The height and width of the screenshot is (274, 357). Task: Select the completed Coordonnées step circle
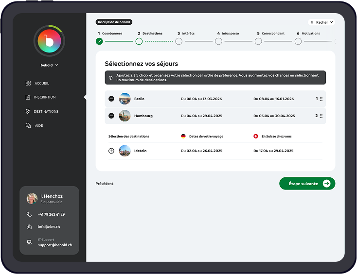[x=99, y=41]
